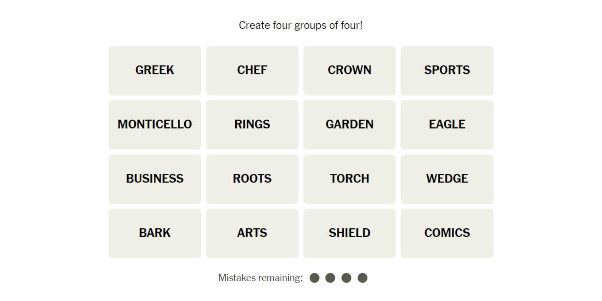Choose the TORCH tile
The width and height of the screenshot is (602, 301).
[350, 179]
